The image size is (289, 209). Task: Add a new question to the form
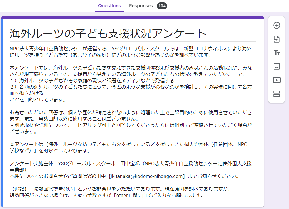[x=276, y=26]
